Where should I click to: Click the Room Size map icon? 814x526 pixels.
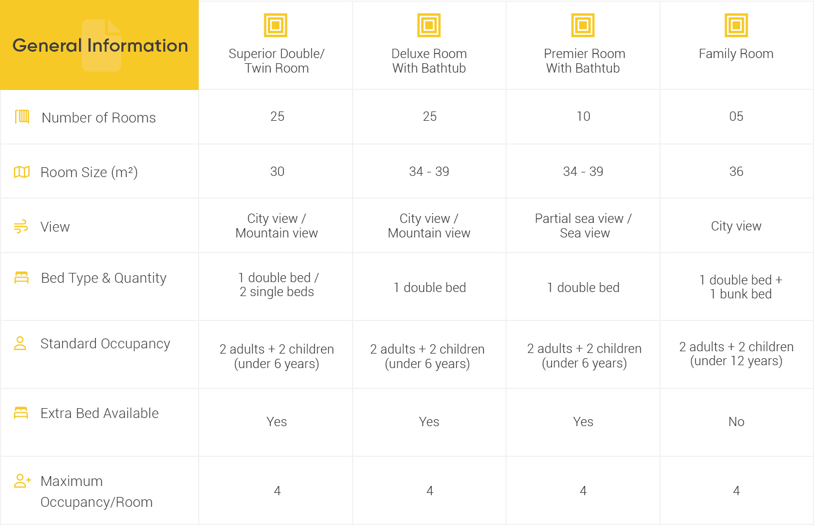coord(21,172)
